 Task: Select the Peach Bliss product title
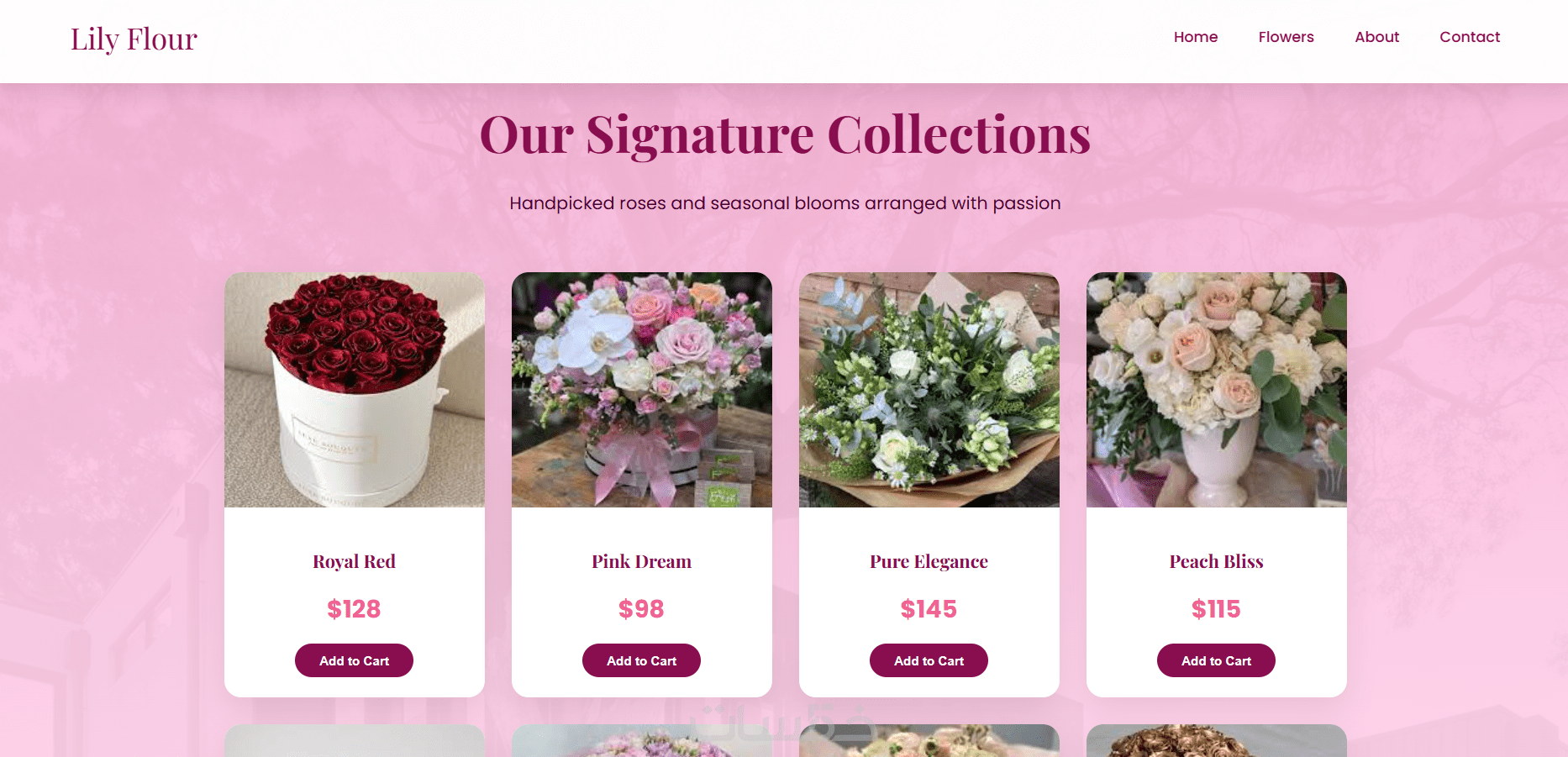pos(1216,561)
